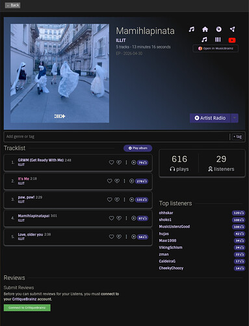Expand the Artist Radio dropdown arrow
The image size is (249, 326).
tap(235, 118)
